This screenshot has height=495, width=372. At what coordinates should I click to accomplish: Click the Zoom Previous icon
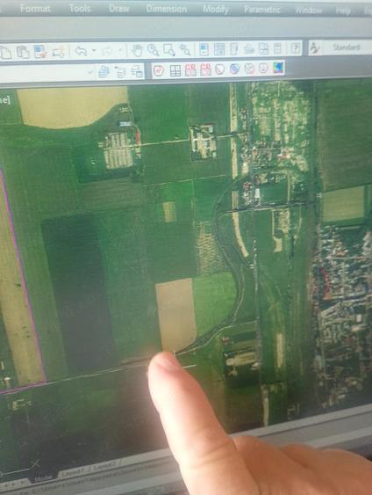point(184,50)
